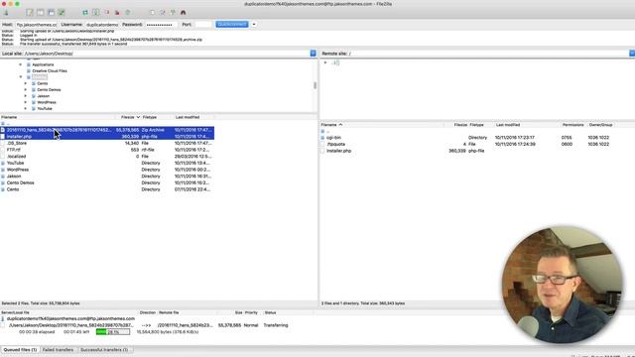Select .DS_Store in local file list

coord(107,143)
